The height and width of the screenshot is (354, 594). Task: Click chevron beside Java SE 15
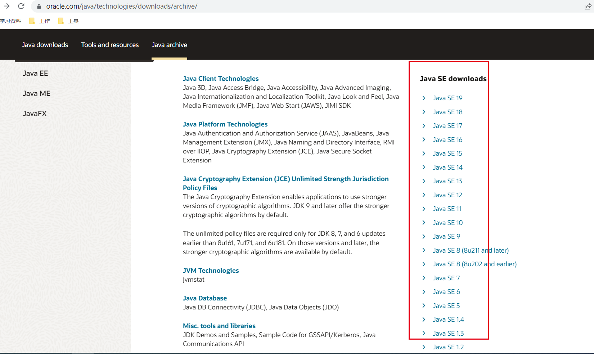pyautogui.click(x=424, y=153)
